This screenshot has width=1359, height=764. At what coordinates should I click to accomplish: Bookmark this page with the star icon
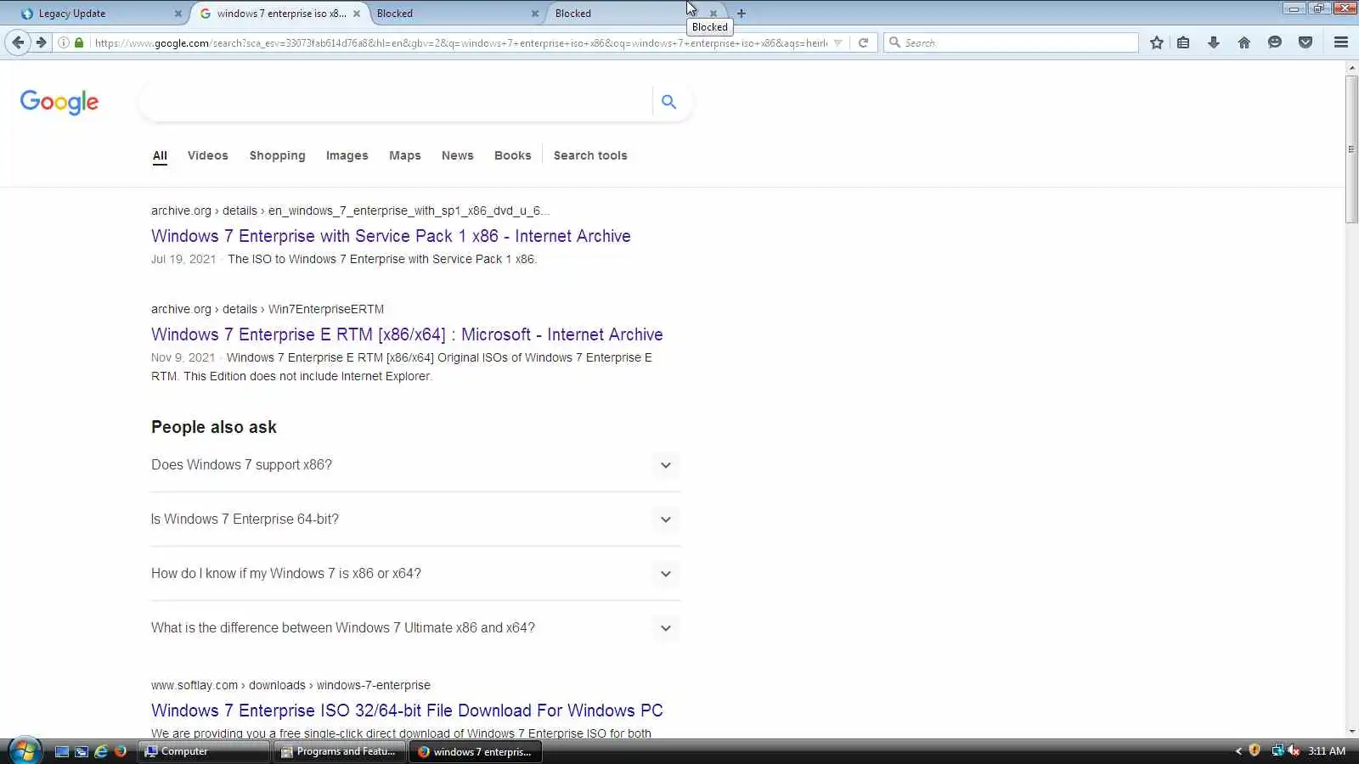point(1156,42)
